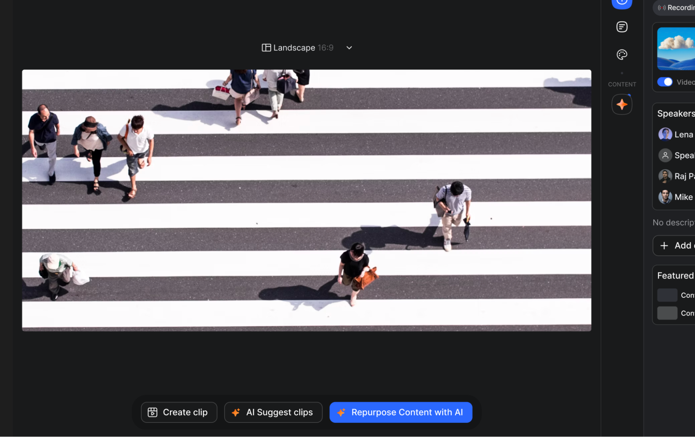
Task: Click Repurpose Content with AI
Action: coord(401,412)
